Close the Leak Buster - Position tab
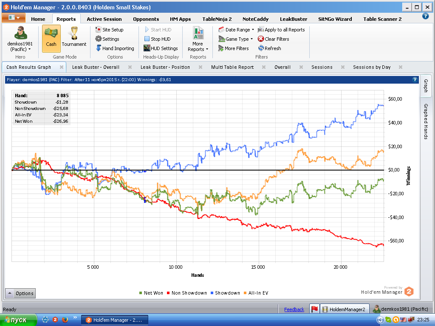Image resolution: width=435 pixels, height=326 pixels. click(x=201, y=67)
